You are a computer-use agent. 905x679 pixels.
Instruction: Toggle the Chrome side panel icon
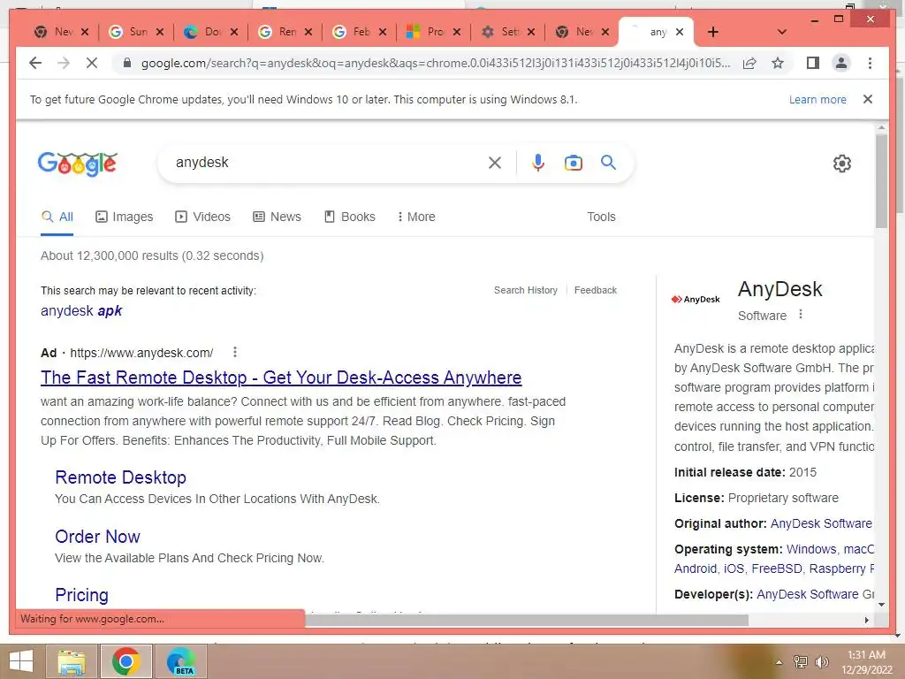[x=813, y=63]
